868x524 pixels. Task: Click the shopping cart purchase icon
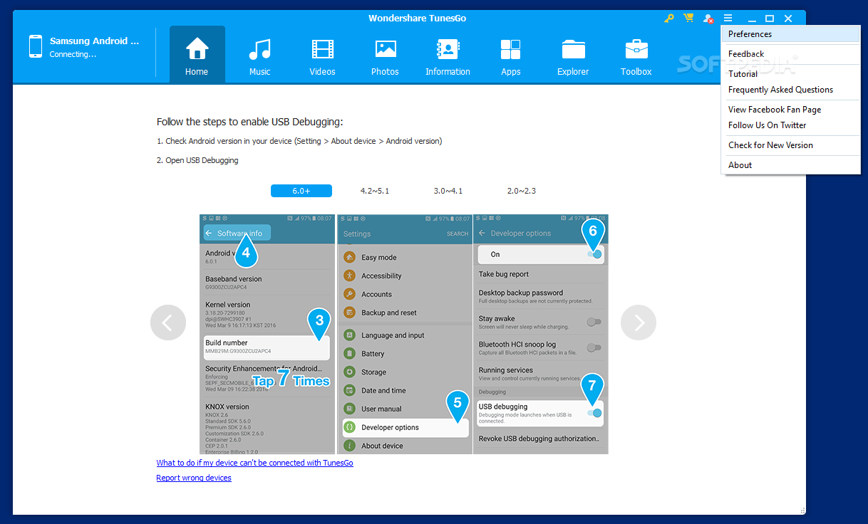point(688,19)
